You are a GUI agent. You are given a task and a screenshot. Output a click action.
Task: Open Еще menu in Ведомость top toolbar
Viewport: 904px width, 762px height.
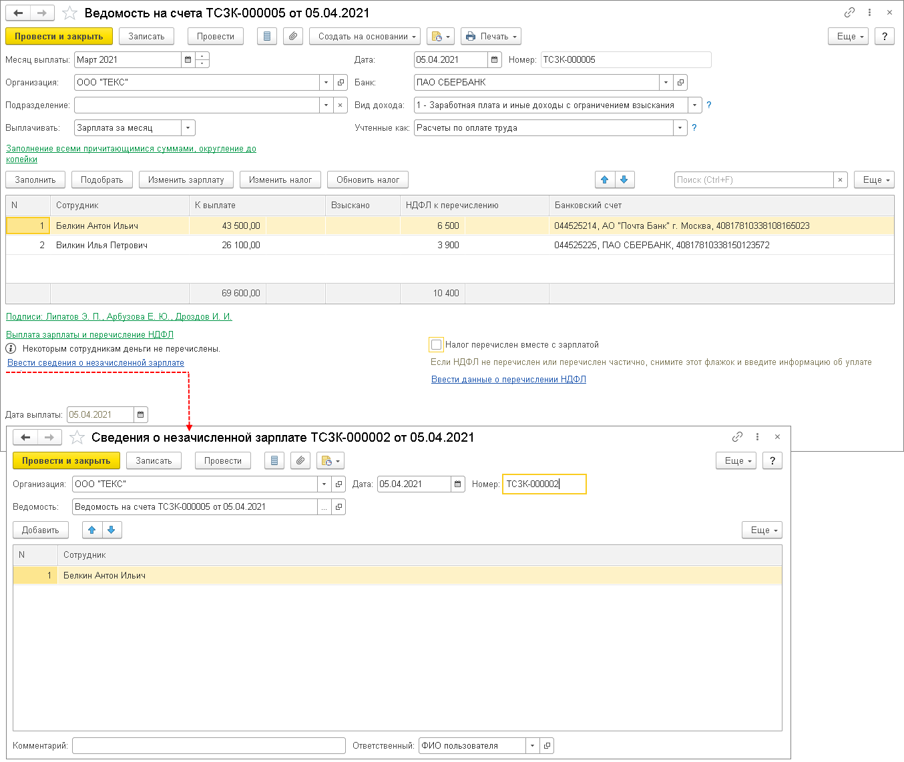848,36
